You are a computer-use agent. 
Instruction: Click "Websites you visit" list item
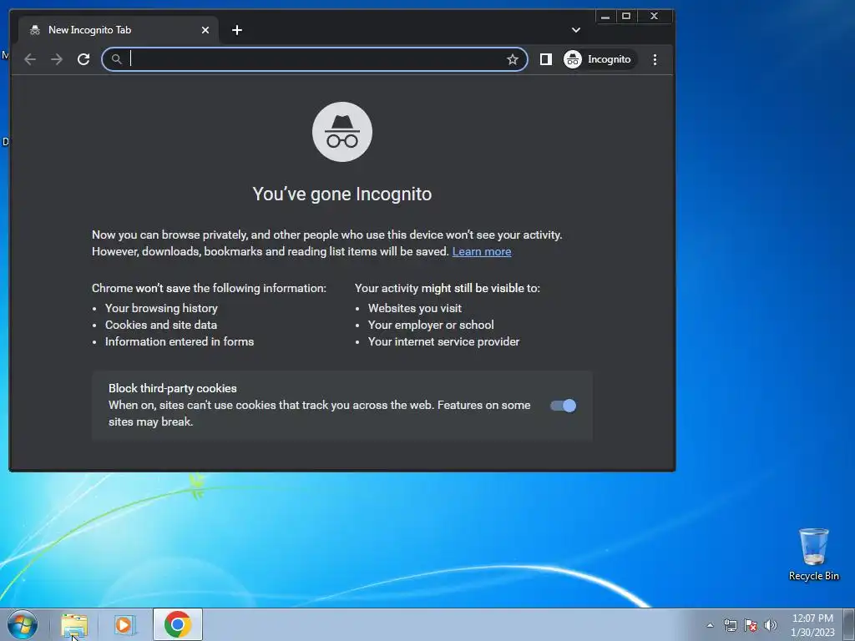pyautogui.click(x=415, y=308)
